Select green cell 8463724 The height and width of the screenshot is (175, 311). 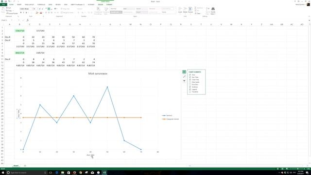19,53
